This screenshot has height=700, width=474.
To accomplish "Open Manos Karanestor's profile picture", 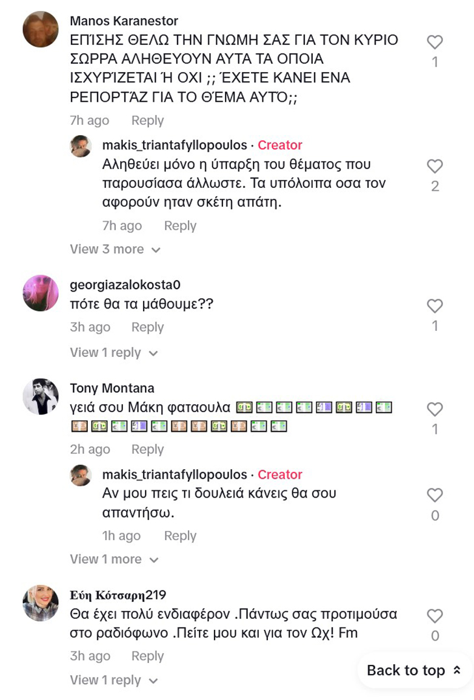I will point(41,29).
